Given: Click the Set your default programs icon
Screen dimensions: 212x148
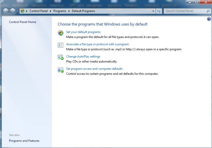Looking at the screenshot, I should [x=61, y=33].
